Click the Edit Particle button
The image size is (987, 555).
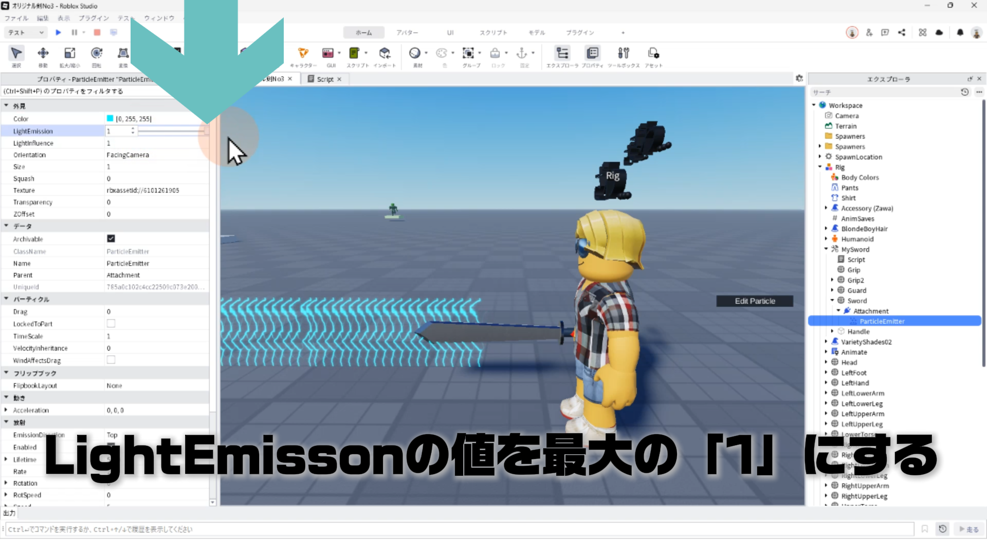(755, 301)
